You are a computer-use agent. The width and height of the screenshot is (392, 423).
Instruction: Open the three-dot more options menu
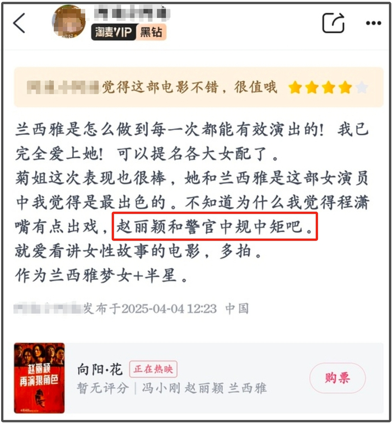(x=374, y=23)
